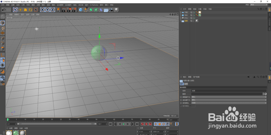Screen dimensions: 271x135
Task: Switch to Model mode in the left toolbar
Action: tap(3, 23)
